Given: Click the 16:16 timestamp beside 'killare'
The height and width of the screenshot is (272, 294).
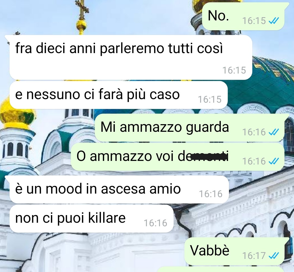Looking at the screenshot, I should click(155, 223).
